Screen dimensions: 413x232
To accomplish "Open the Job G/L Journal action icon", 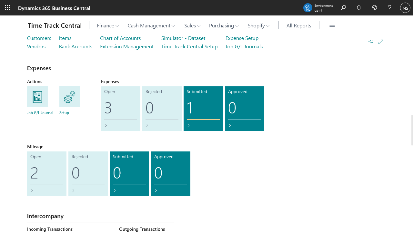I will [37, 97].
